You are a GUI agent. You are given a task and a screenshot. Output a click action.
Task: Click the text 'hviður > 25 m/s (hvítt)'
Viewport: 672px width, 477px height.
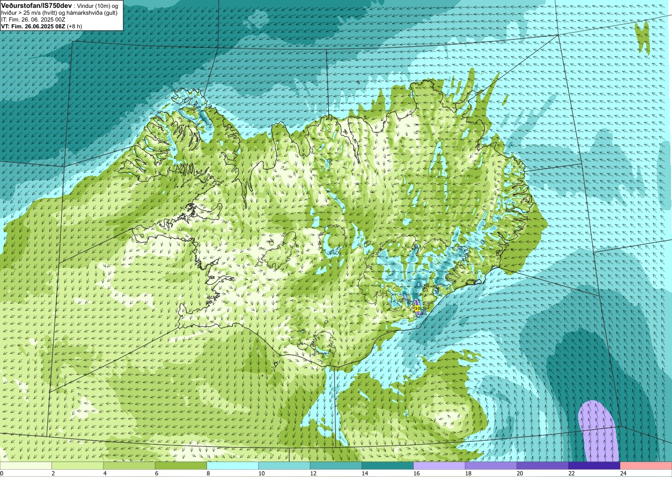tap(29, 13)
